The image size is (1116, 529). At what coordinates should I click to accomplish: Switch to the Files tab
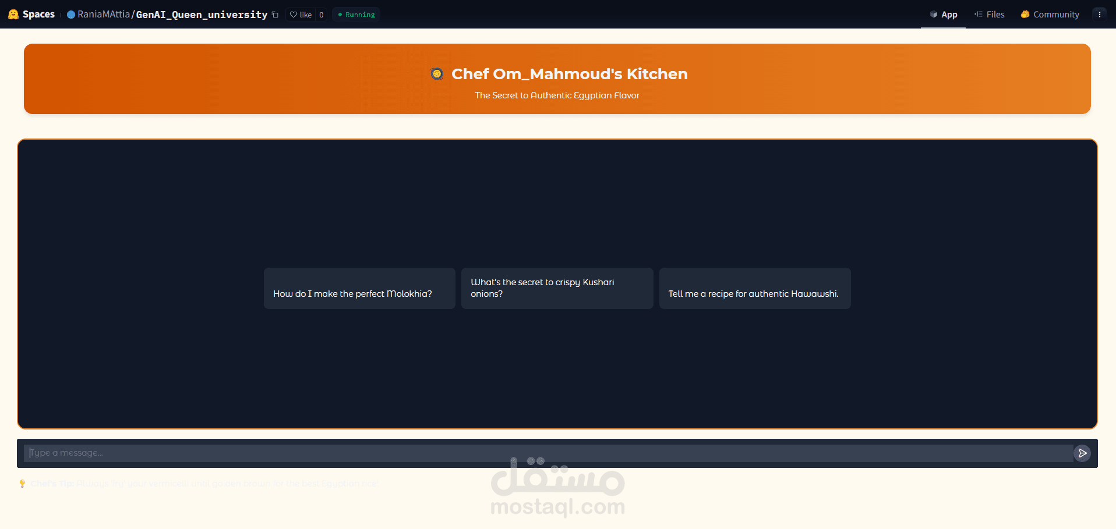tap(994, 14)
